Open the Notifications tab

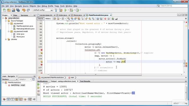(x=43, y=81)
